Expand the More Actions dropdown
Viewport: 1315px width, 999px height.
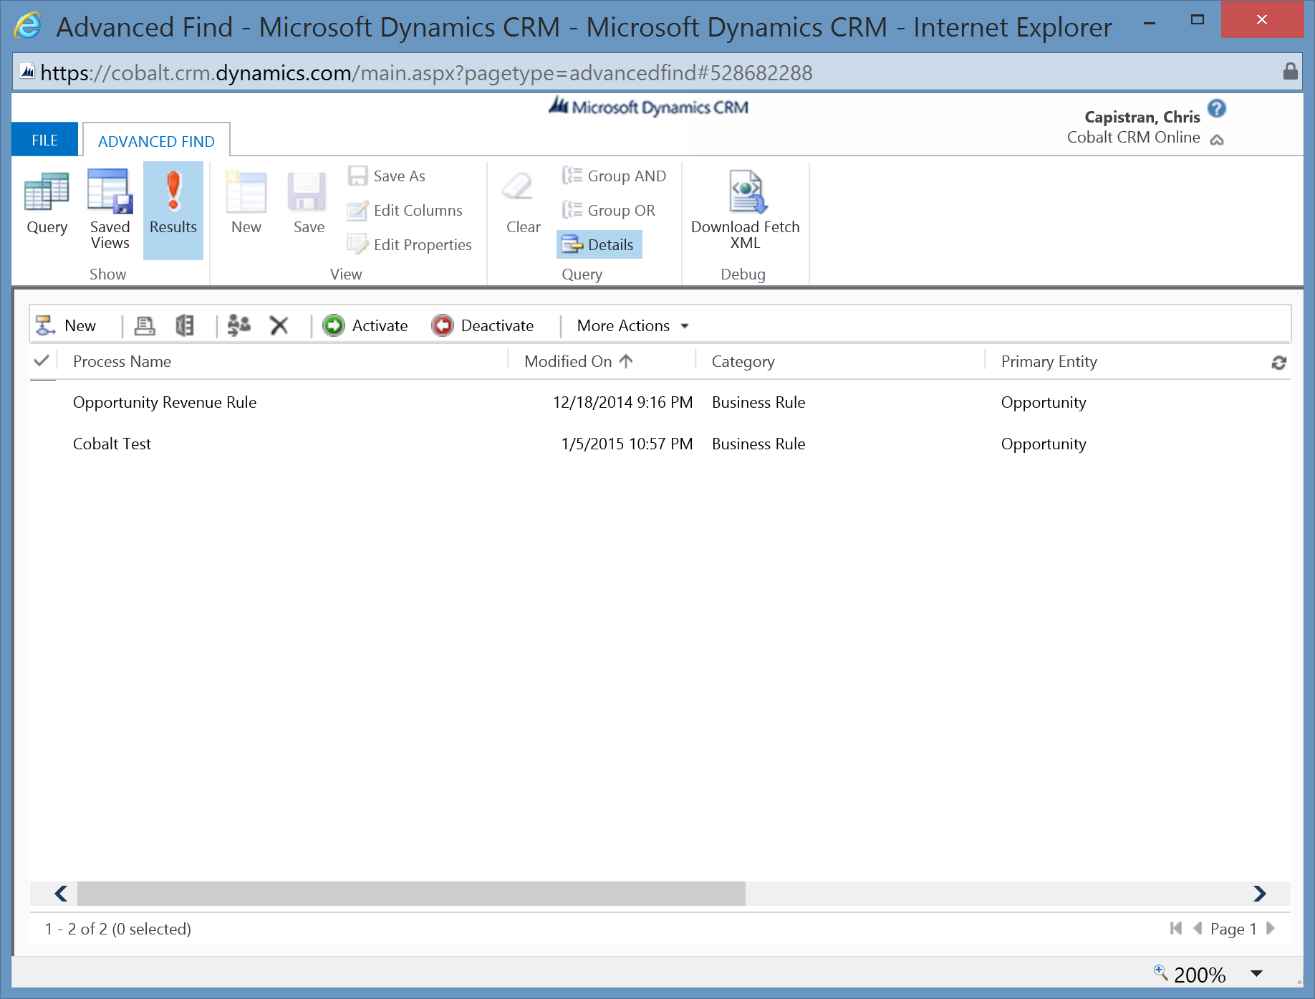[x=632, y=325]
